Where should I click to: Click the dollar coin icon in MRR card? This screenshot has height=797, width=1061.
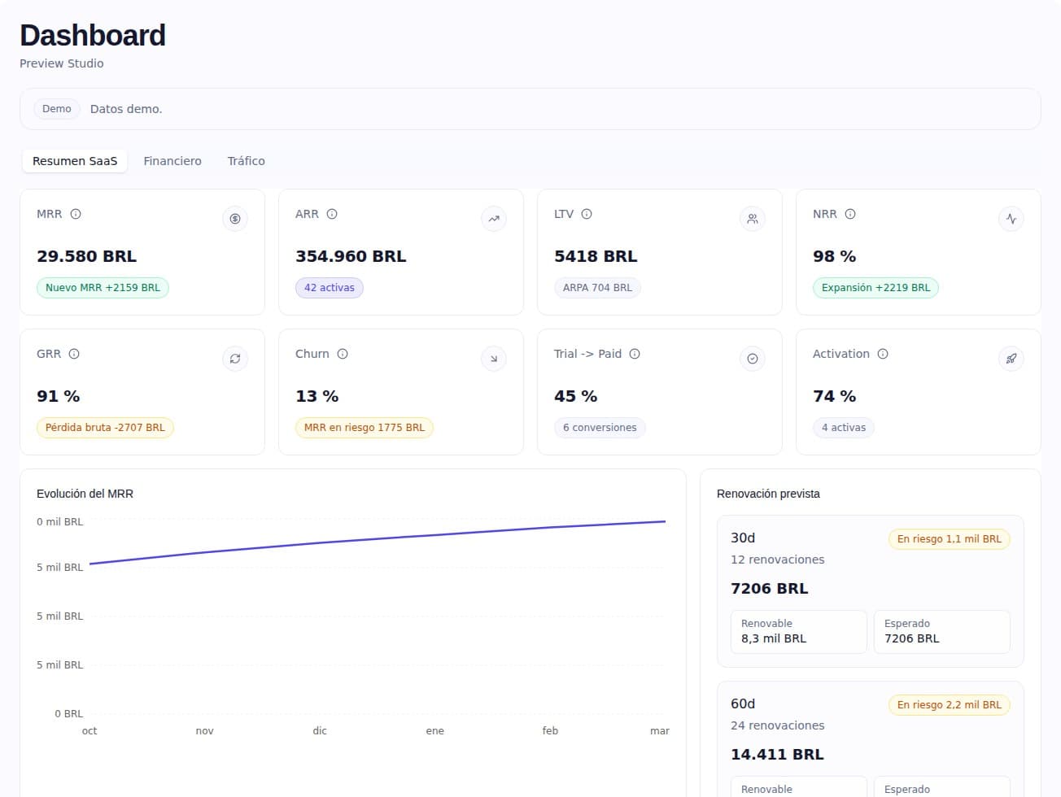[235, 219]
